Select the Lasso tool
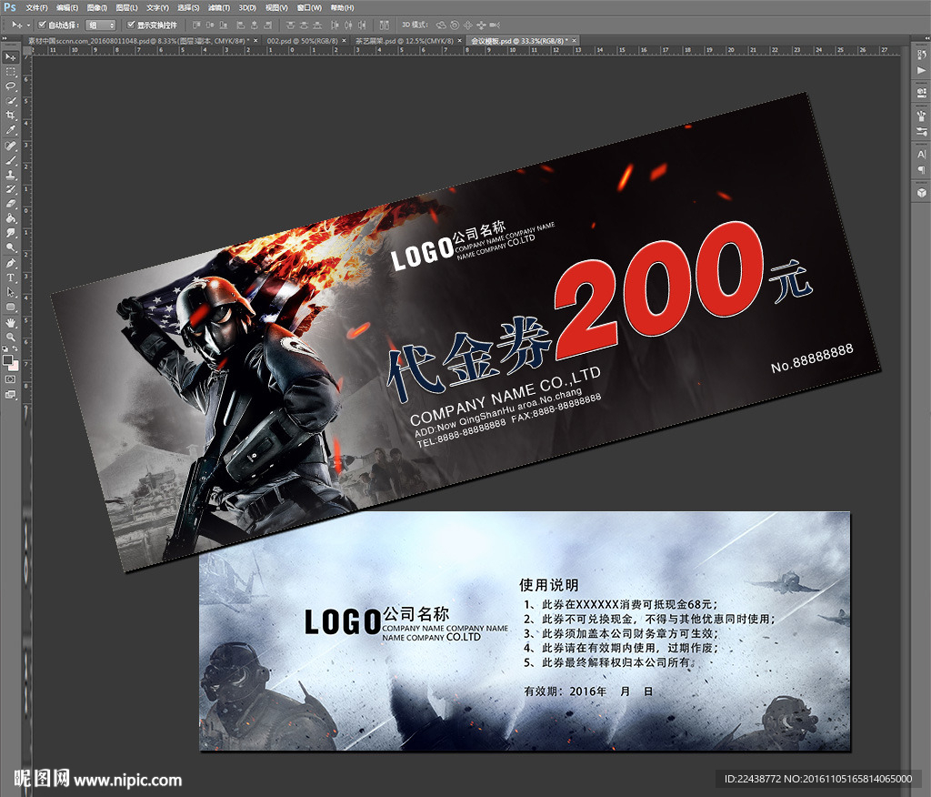 [11, 86]
